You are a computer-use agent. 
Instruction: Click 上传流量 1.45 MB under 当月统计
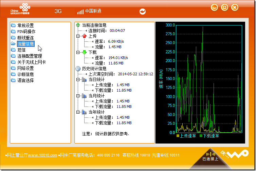tap(112, 101)
